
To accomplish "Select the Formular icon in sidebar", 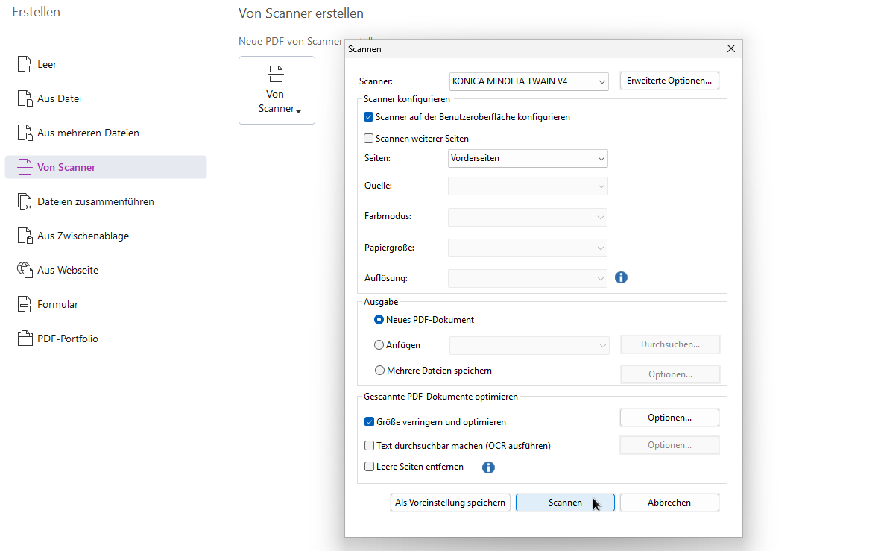I will point(25,305).
